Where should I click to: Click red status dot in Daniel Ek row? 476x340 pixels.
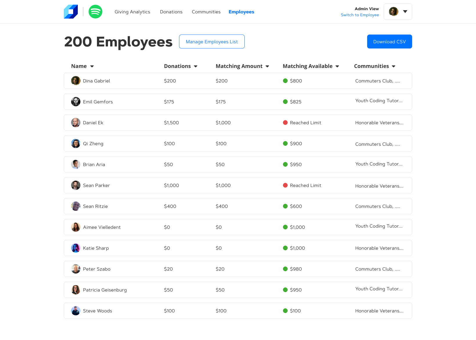285,123
